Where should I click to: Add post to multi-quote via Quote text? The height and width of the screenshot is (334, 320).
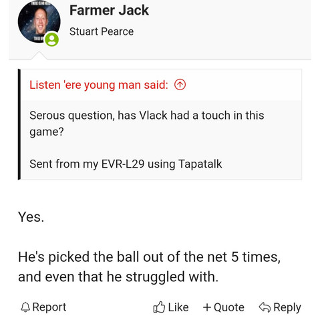point(229,307)
